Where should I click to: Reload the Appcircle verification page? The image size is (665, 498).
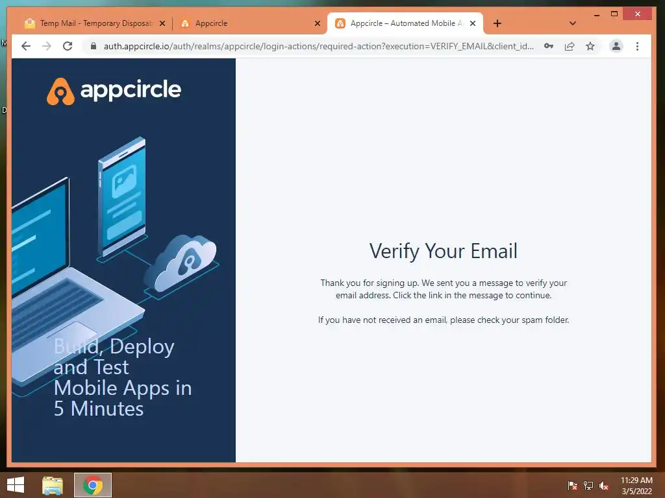click(68, 46)
